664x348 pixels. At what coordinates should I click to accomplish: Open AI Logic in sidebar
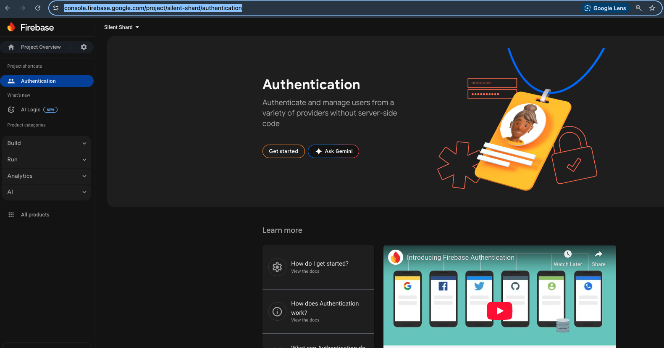[31, 110]
